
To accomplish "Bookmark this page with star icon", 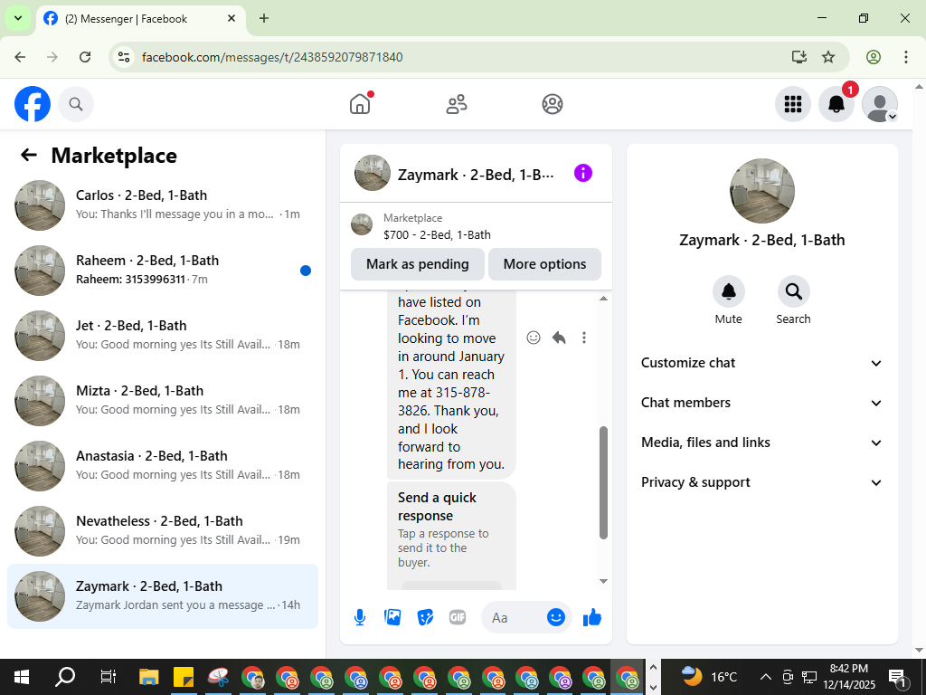I will 828,57.
